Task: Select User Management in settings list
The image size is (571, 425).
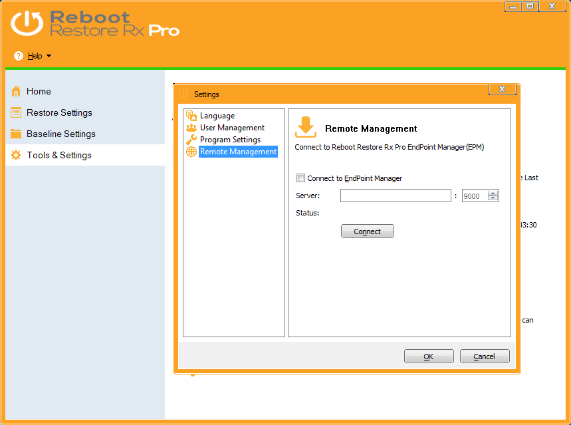Action: point(232,128)
